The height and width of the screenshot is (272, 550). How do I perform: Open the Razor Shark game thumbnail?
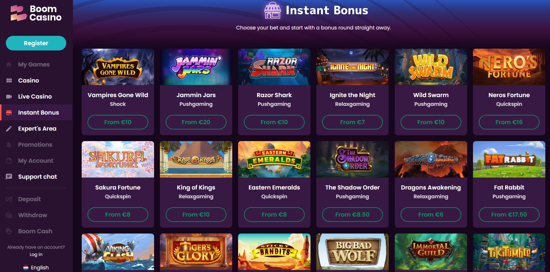(274, 67)
